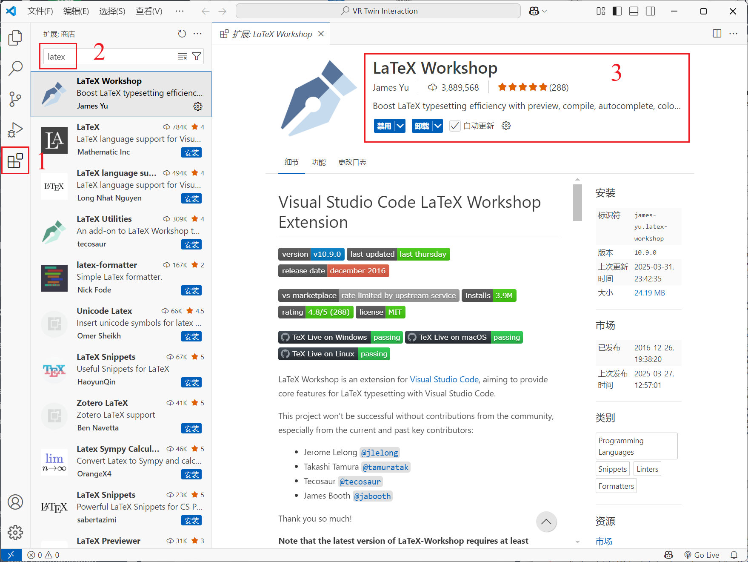This screenshot has width=748, height=562.
Task: Start Go Live server
Action: coord(702,555)
